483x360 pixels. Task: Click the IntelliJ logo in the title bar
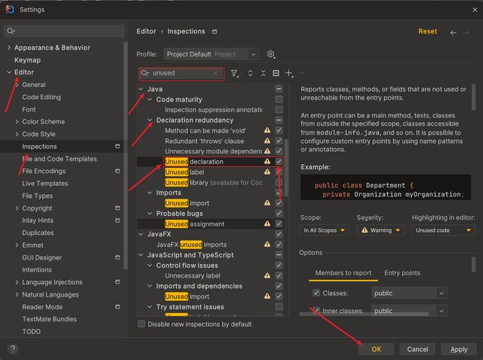(10, 9)
